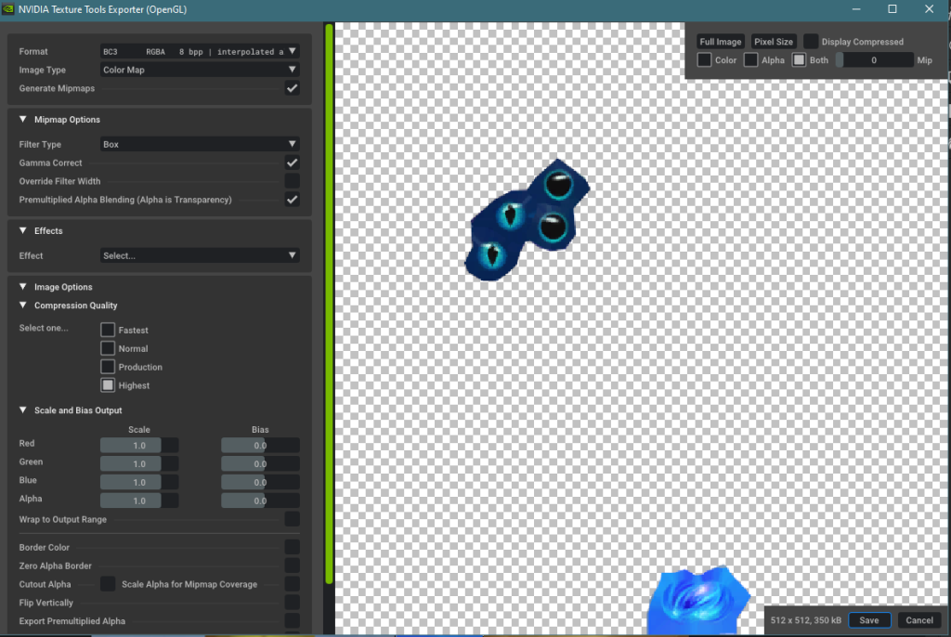
Task: Click the Pixel Size button
Action: tap(774, 41)
